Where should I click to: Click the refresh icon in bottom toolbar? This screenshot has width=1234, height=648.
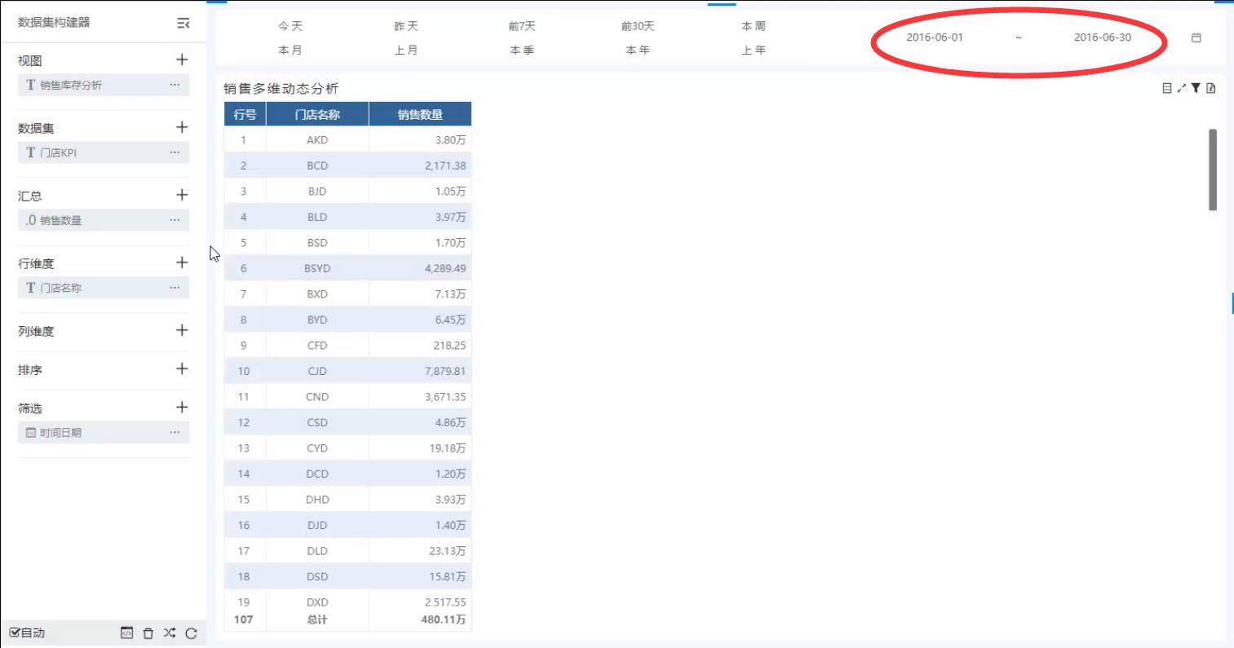pyautogui.click(x=191, y=633)
